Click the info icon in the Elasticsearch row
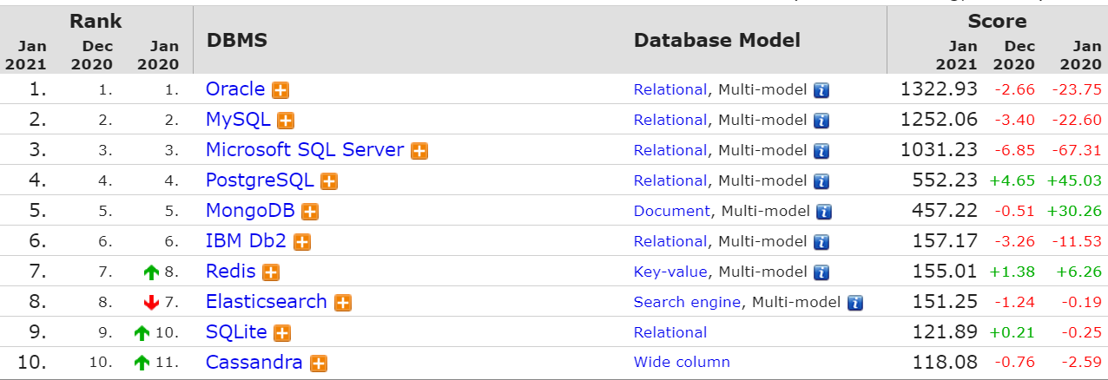This screenshot has width=1108, height=380. point(855,303)
